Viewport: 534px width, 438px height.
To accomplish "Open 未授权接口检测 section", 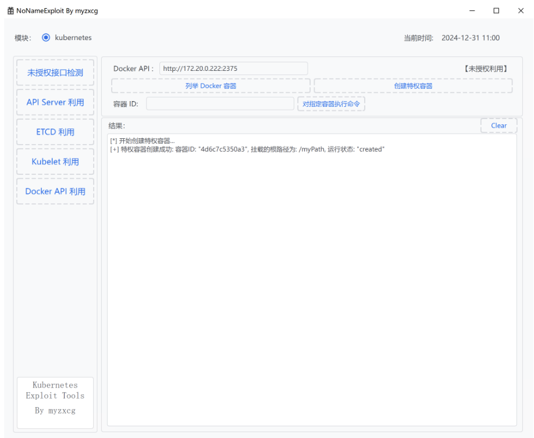I will click(x=55, y=73).
